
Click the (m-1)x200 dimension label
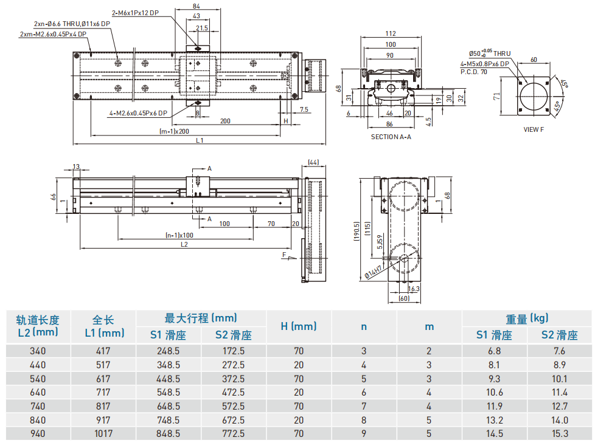coord(174,131)
